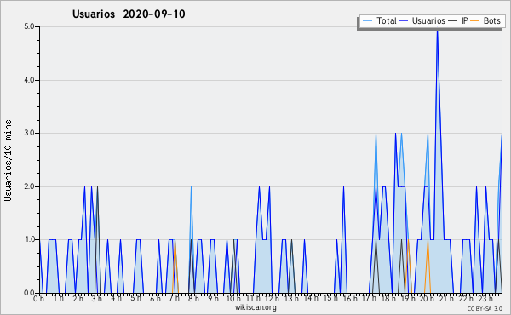Click the 'CC BY-SA 3.0' license text
511x315 pixels.
[x=485, y=308]
